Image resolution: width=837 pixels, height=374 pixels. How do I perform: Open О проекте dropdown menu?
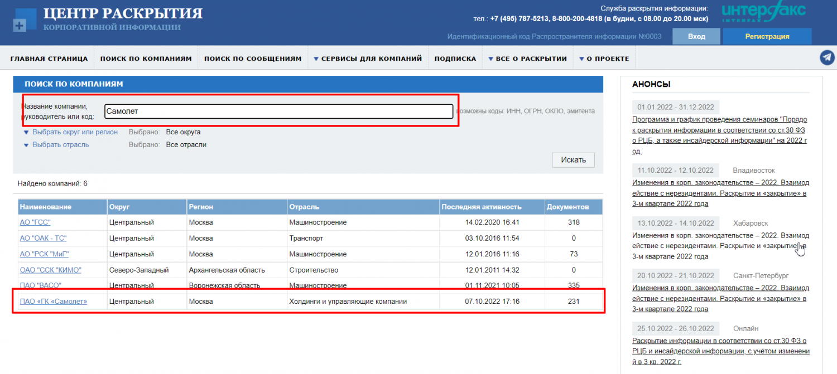604,59
